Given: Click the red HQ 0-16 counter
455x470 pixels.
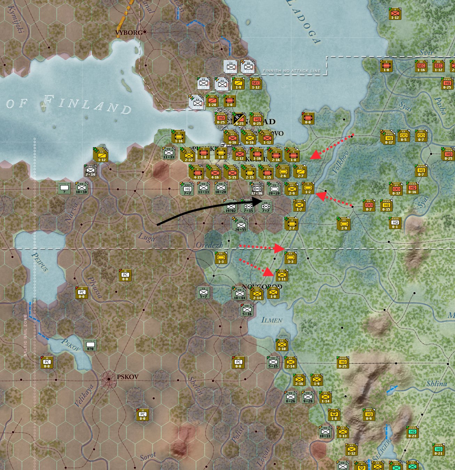Looking at the screenshot, I should tap(412, 188).
